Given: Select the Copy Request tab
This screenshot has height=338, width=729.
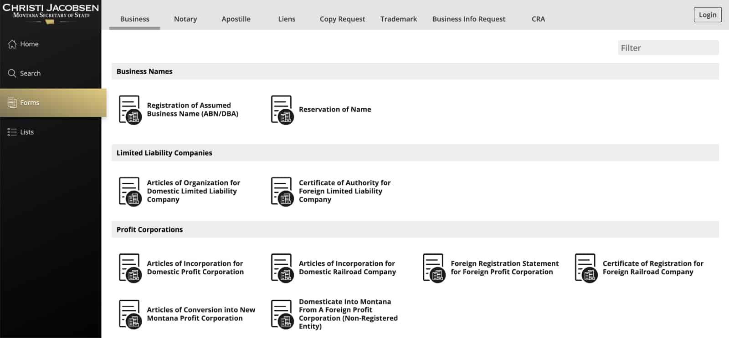Looking at the screenshot, I should point(342,19).
